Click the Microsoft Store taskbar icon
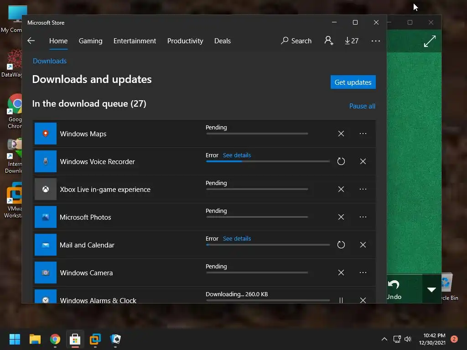Screen dimensions: 467x350 [75, 339]
